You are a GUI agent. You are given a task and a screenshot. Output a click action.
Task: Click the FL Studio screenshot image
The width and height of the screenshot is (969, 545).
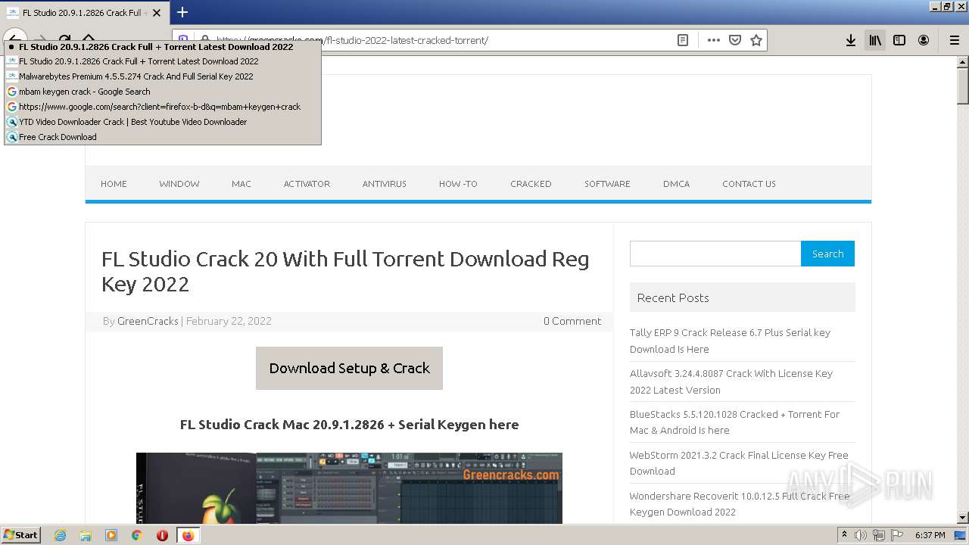[349, 488]
